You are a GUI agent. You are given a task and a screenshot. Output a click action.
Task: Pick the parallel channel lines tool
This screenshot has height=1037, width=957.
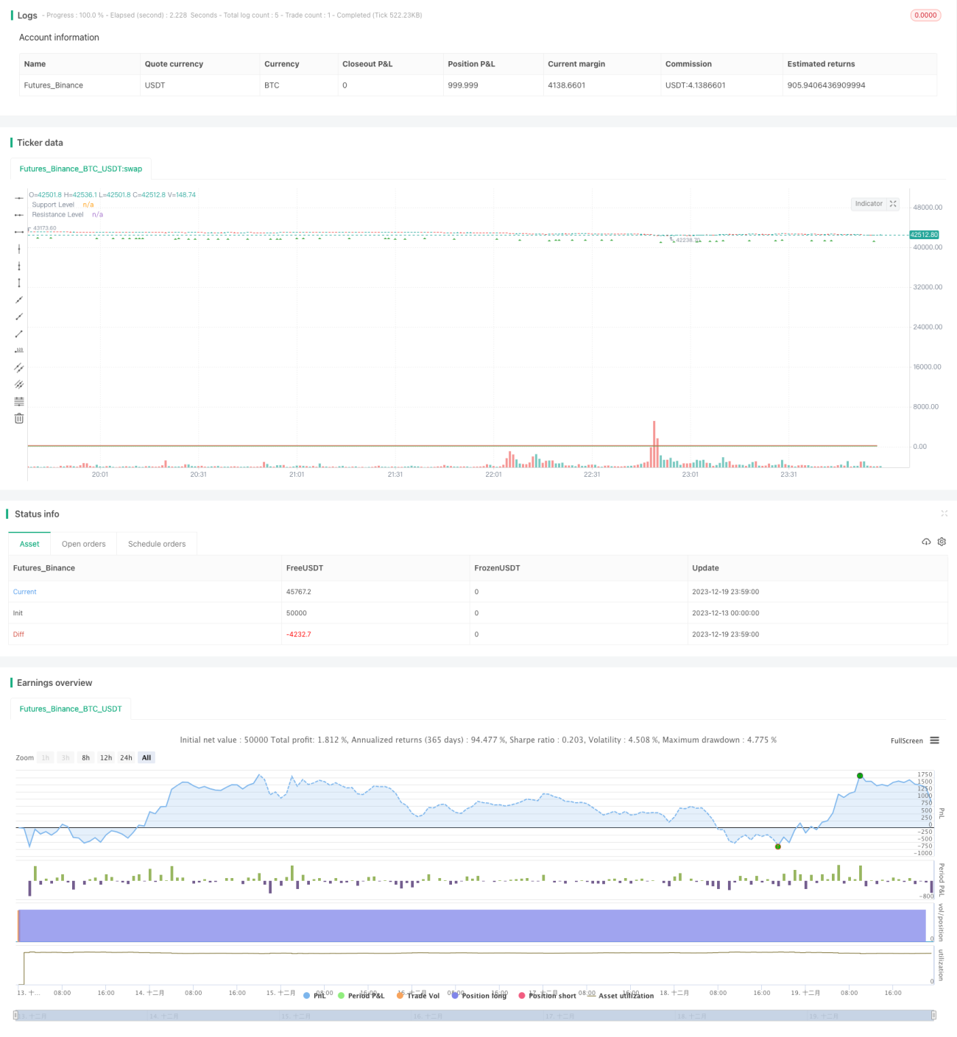point(19,367)
